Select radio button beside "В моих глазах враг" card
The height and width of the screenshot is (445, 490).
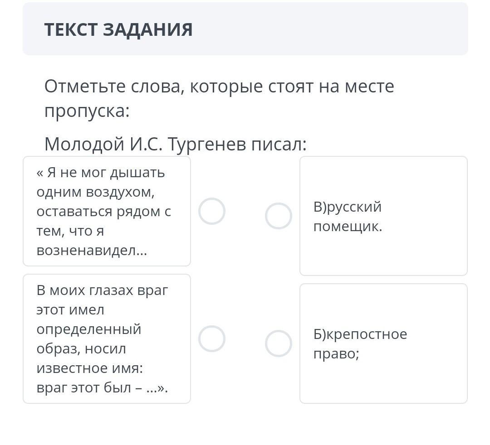tap(212, 339)
